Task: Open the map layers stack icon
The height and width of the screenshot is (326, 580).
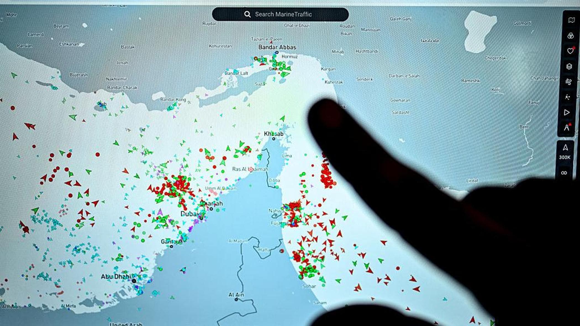Action: coord(569,66)
